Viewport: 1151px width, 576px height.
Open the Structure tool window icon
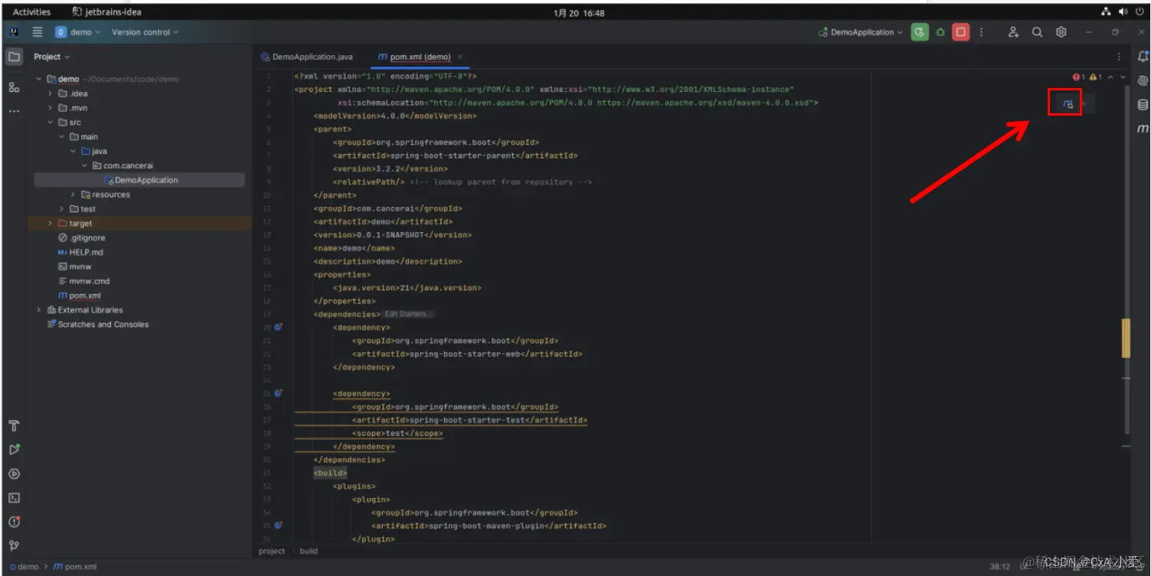tap(14, 87)
